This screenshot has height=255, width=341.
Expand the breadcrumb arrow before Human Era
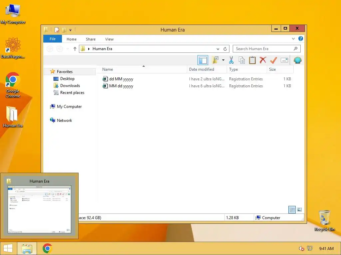pyautogui.click(x=89, y=49)
